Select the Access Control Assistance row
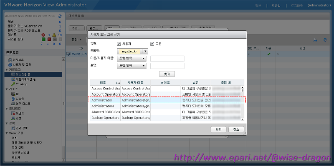 165,88
